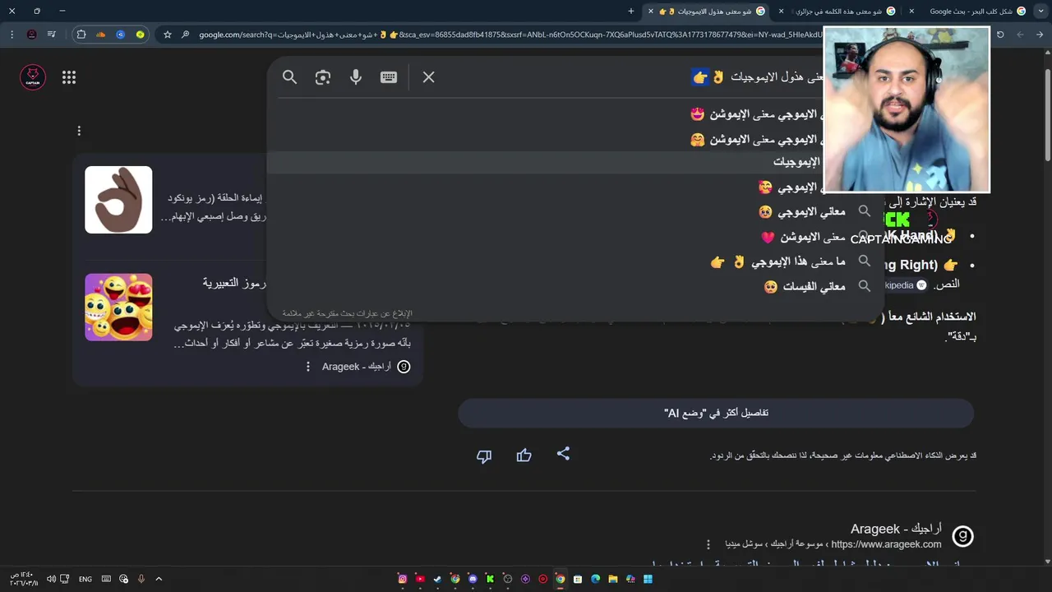Close the 'شكل كلب البحر' tab
Image resolution: width=1052 pixels, height=592 pixels.
coord(911,12)
